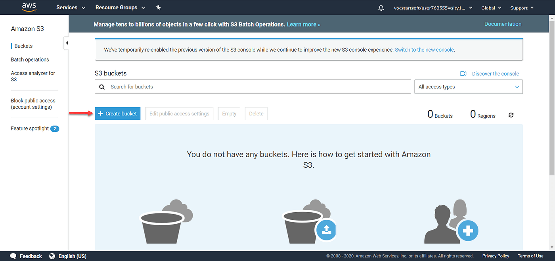Open the All access types filter

[x=469, y=87]
